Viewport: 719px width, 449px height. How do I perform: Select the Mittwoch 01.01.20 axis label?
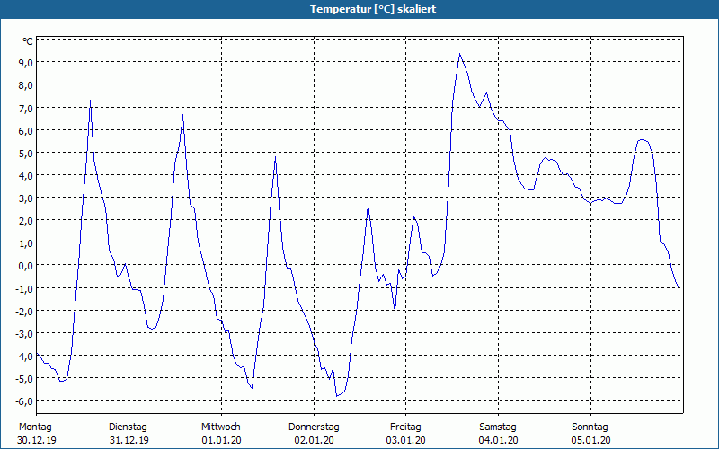tap(221, 434)
